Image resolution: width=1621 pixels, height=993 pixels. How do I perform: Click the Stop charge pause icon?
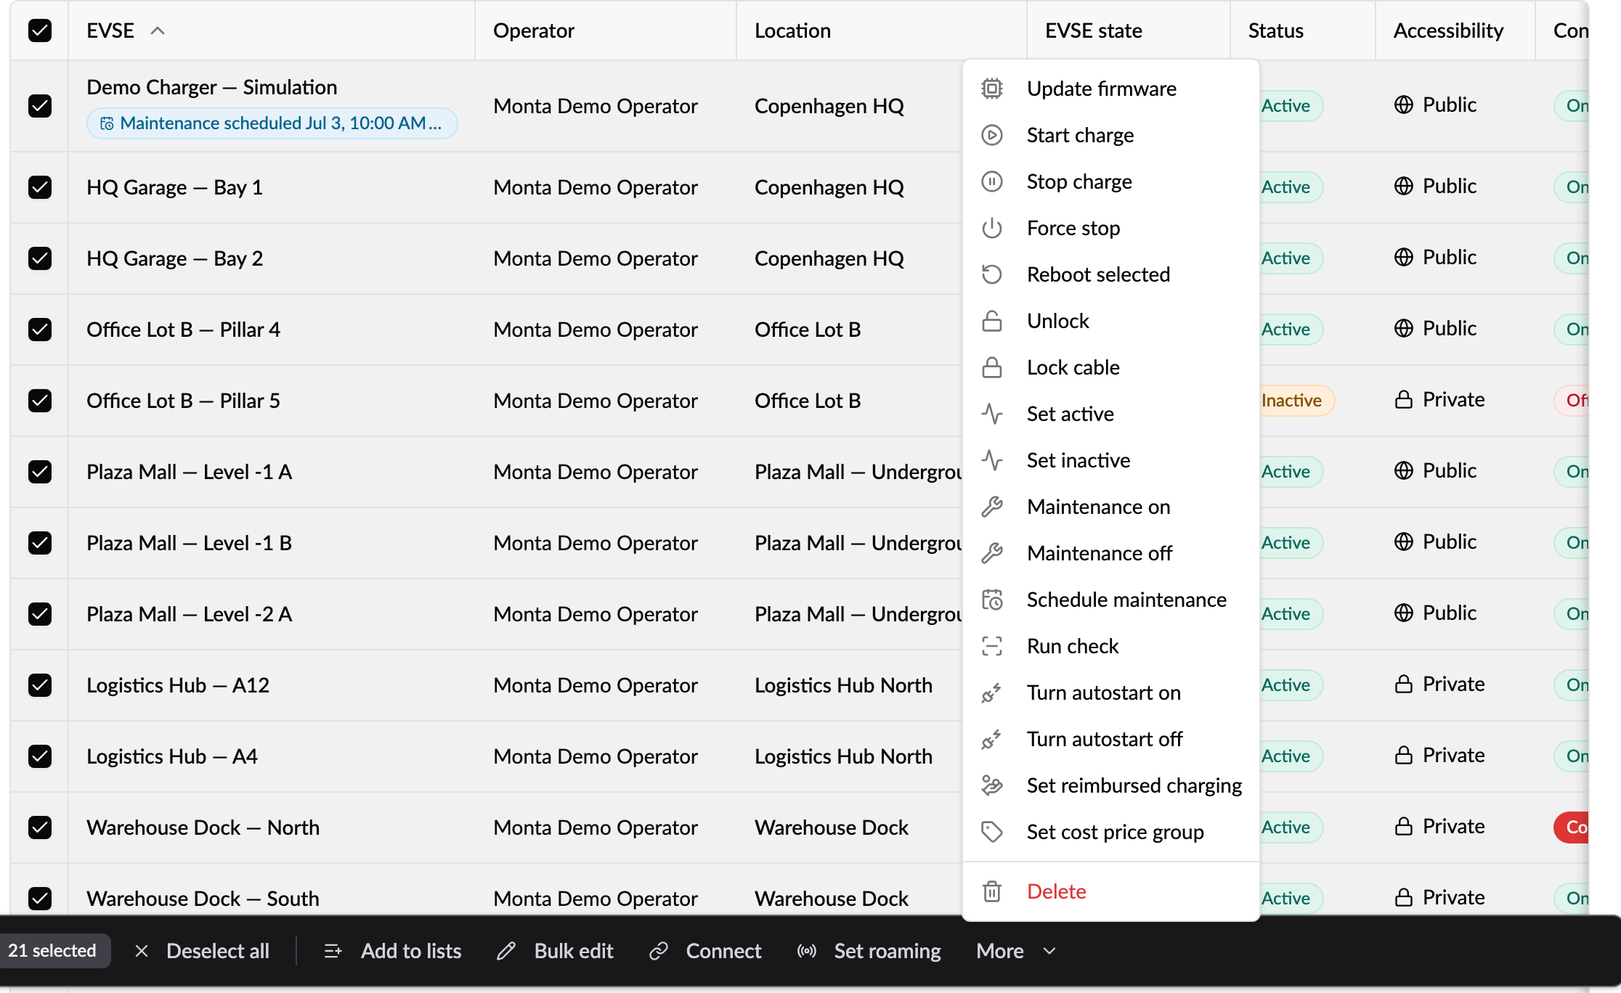[x=992, y=181]
